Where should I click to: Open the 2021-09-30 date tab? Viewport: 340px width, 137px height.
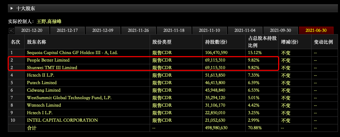point(281,30)
